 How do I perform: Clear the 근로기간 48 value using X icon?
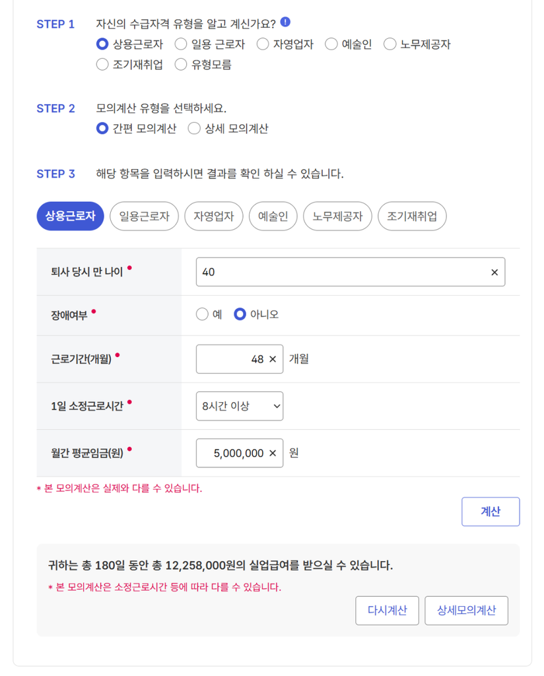273,359
